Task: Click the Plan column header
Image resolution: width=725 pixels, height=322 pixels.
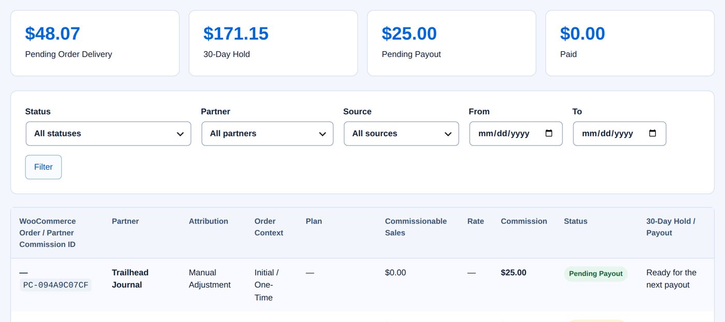Action: [314, 221]
